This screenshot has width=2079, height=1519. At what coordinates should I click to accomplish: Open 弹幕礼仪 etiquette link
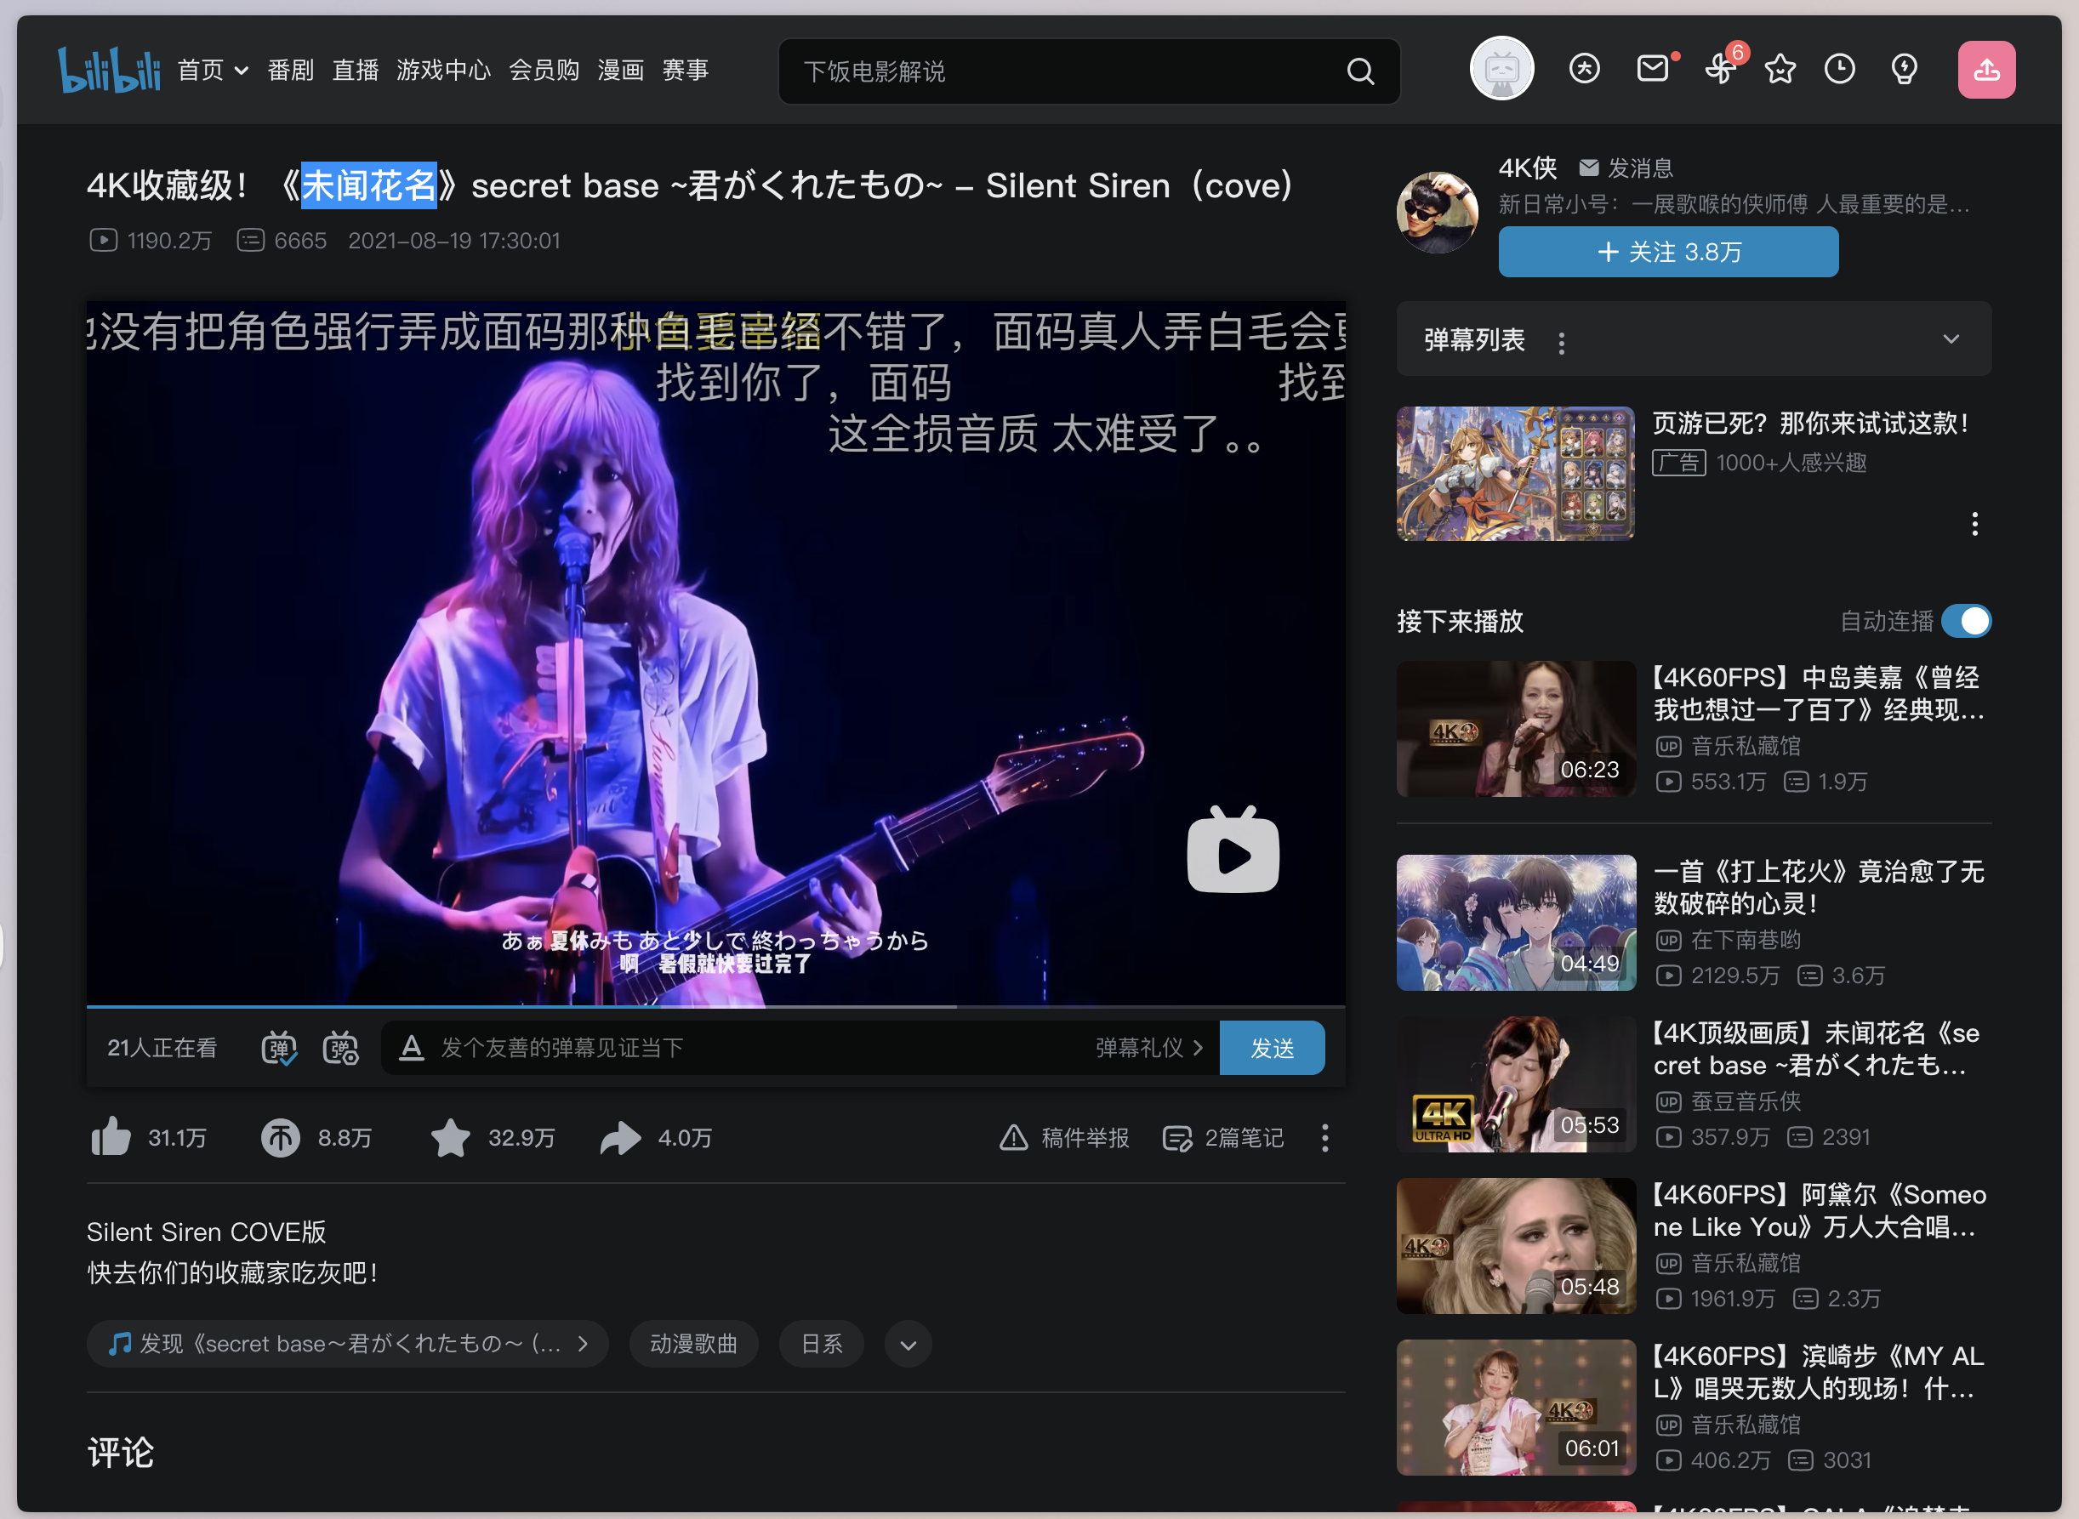1148,1047
